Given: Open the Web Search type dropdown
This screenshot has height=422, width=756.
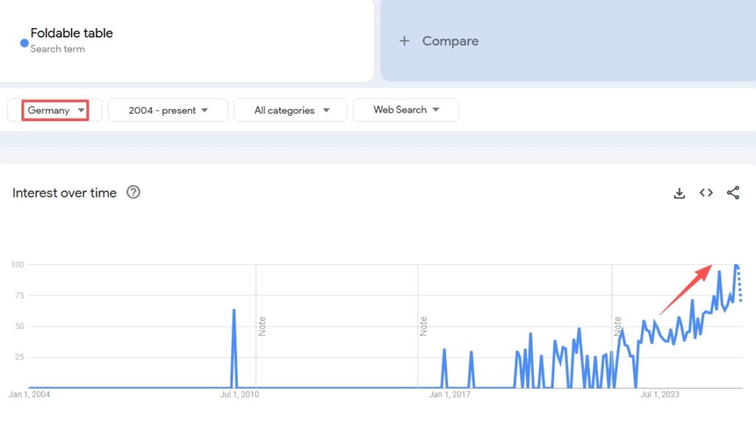Looking at the screenshot, I should click(406, 110).
